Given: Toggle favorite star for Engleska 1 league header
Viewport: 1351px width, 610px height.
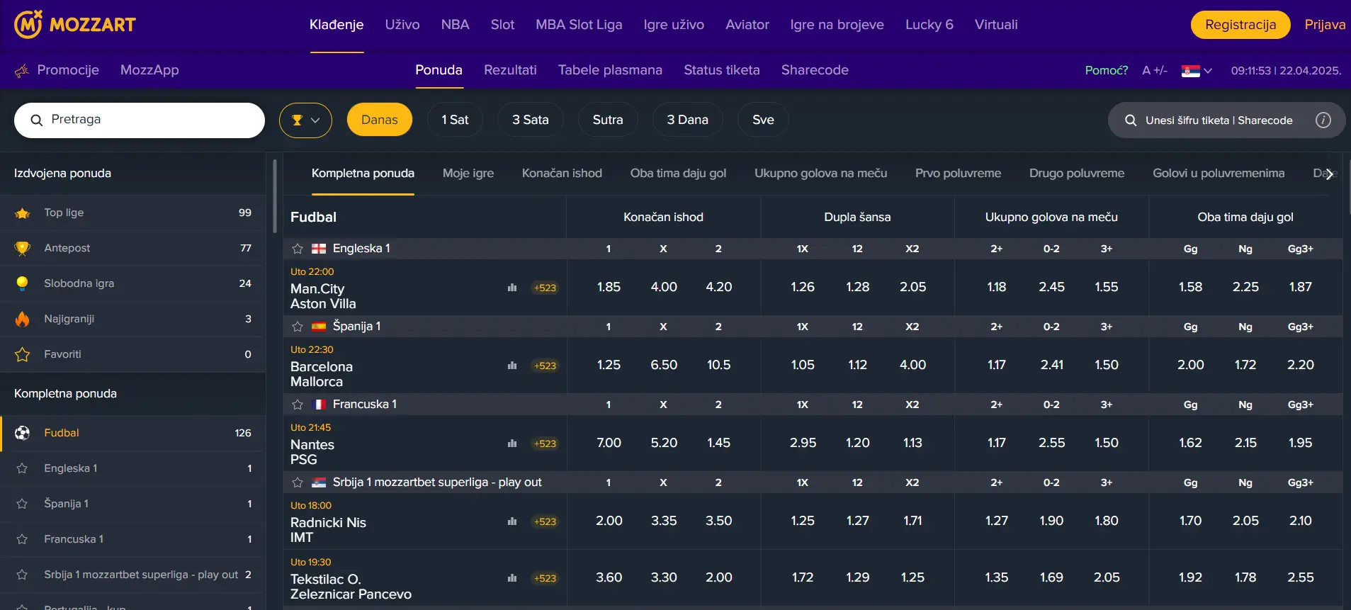Looking at the screenshot, I should click(x=298, y=249).
